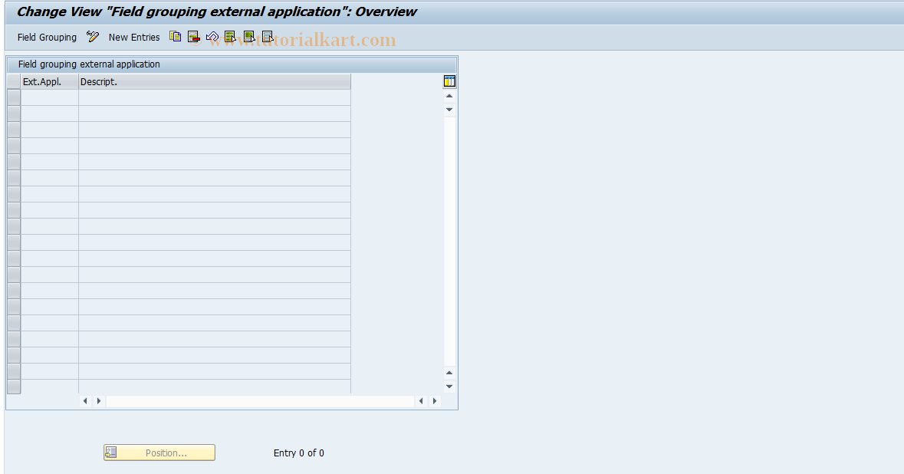Click the top scroll-up arrow of vertical scrollbar

(449, 96)
